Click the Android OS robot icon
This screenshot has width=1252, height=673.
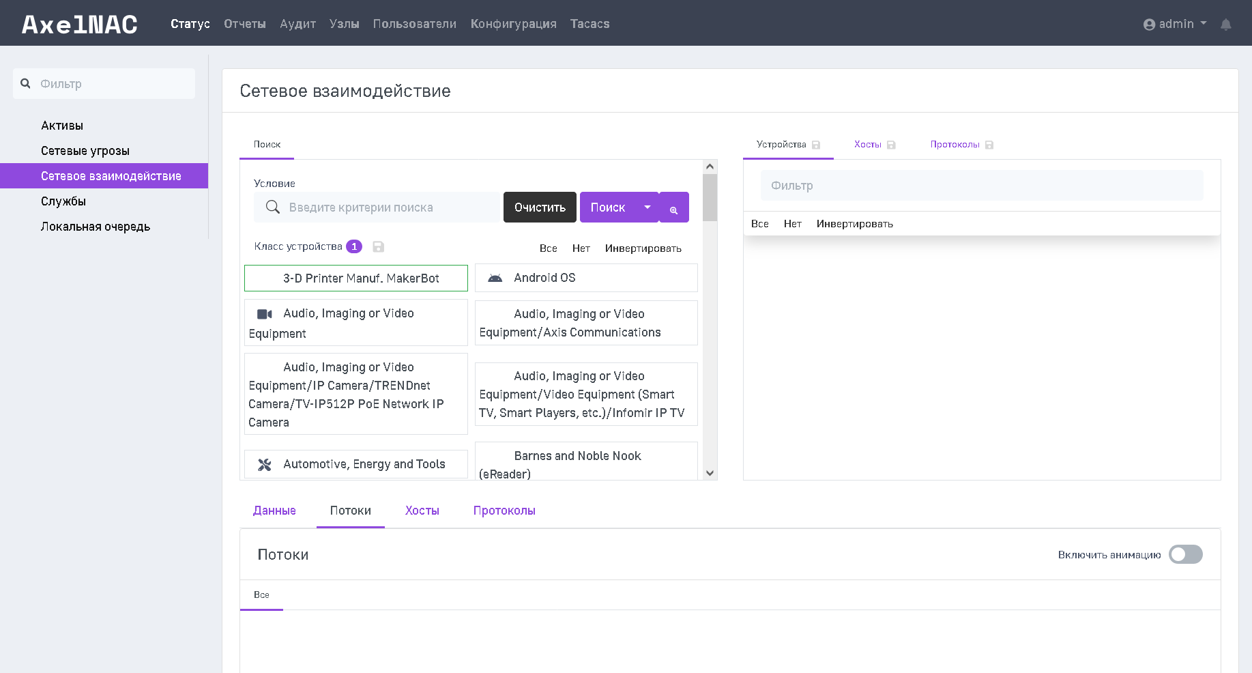click(495, 278)
